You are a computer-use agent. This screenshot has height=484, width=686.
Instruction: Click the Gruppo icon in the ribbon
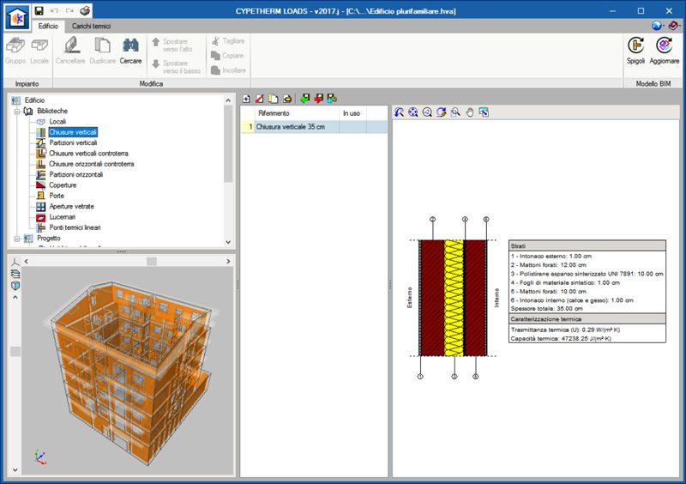pyautogui.click(x=15, y=46)
